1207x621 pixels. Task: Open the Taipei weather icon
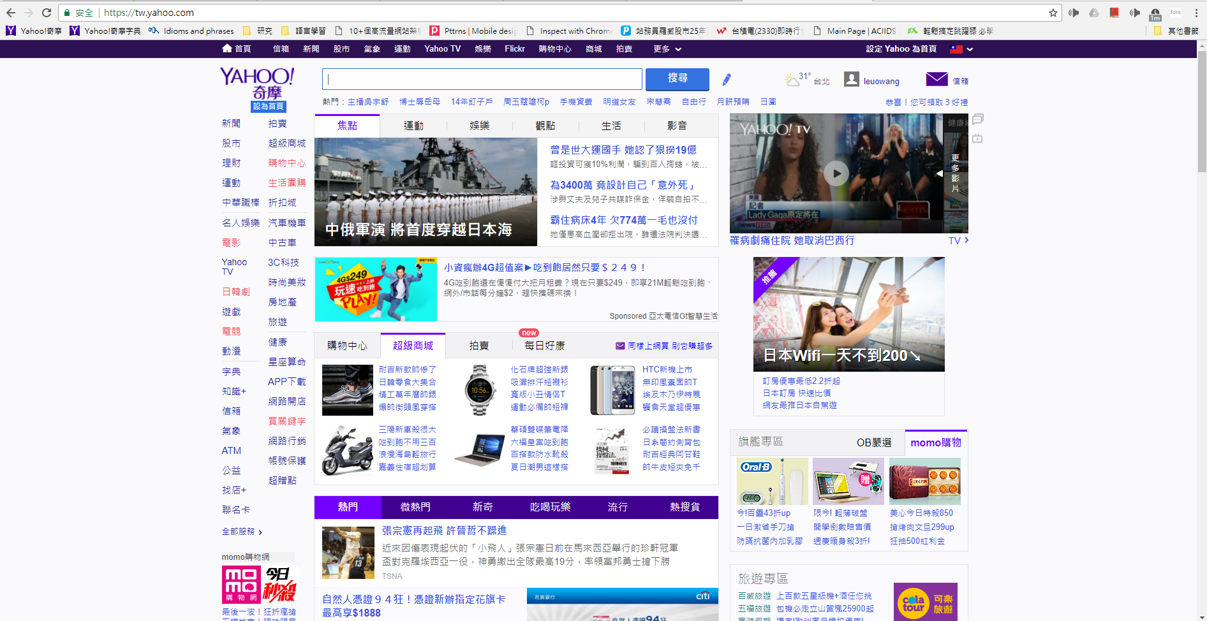click(792, 80)
